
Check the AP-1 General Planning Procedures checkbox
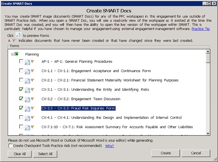point(21,62)
